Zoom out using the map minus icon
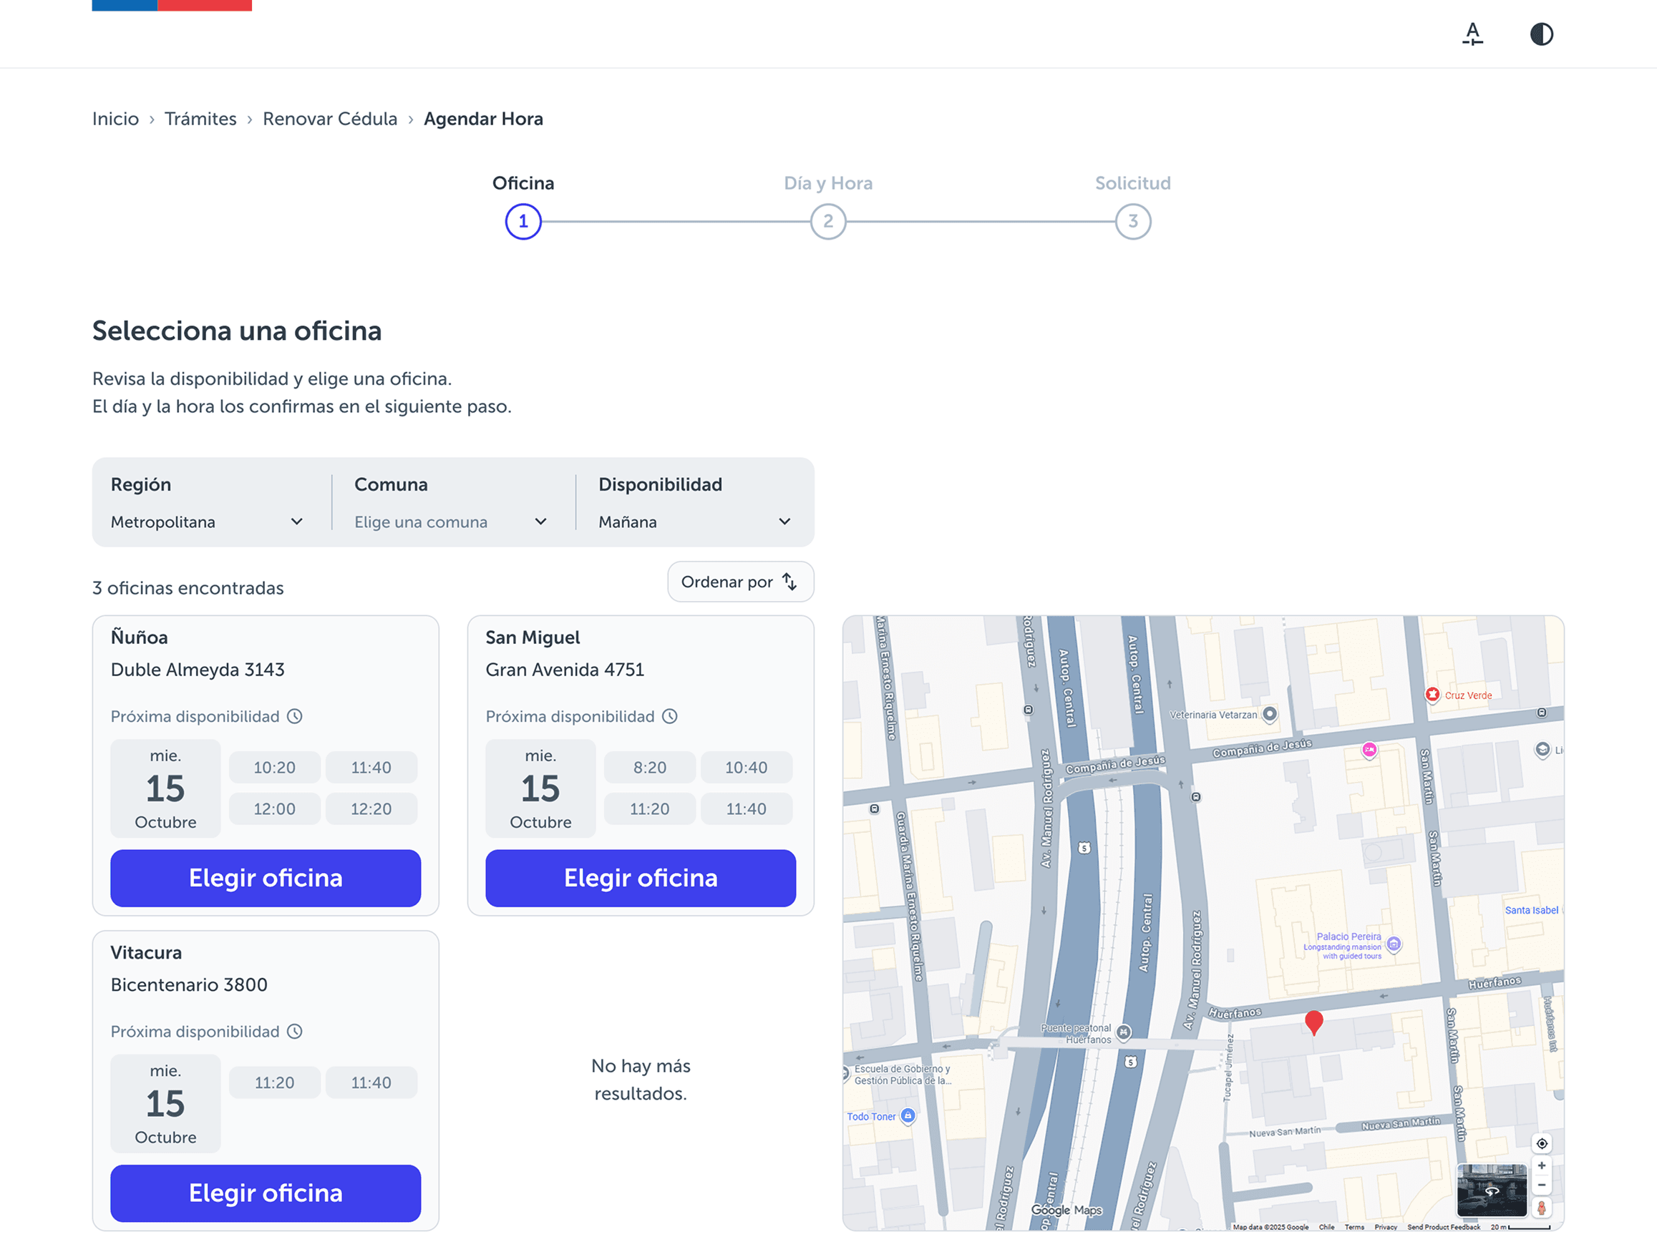The height and width of the screenshot is (1242, 1657). (x=1542, y=1185)
